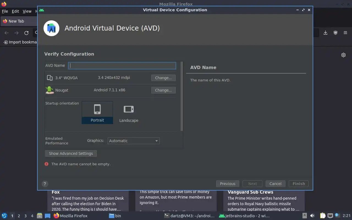
Task: Click the removable media eject tray icon
Action: coord(304,216)
